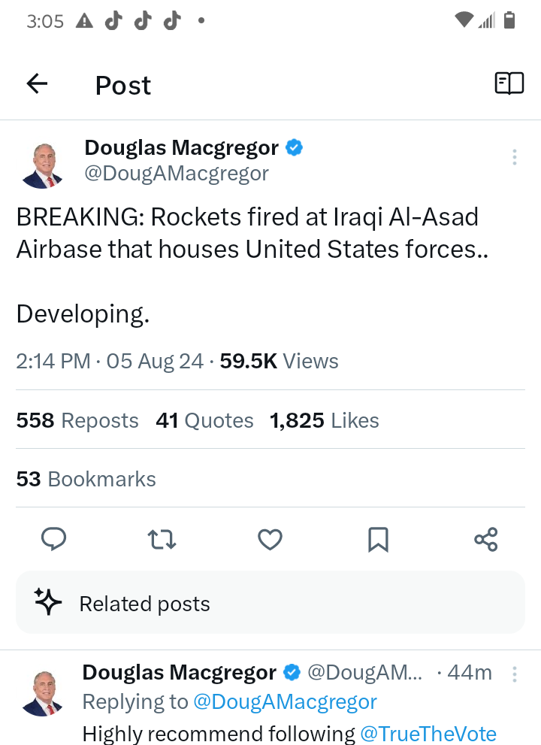Screen dimensions: 541x745
Task: Tap the share icon
Action: [x=486, y=539]
